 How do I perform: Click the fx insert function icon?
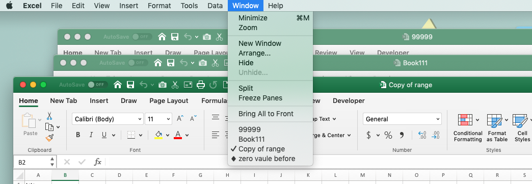[x=98, y=162]
